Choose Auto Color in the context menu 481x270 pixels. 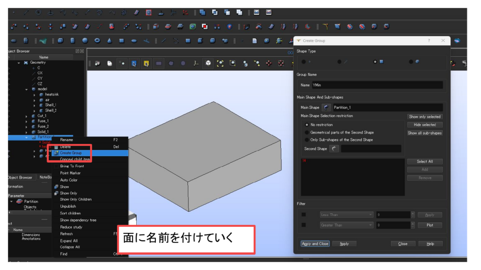pyautogui.click(x=69, y=180)
